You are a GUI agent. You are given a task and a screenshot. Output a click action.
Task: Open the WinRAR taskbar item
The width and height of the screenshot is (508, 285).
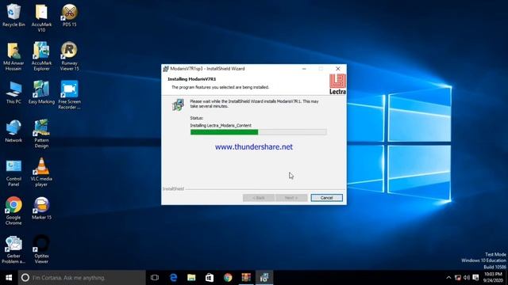246,278
